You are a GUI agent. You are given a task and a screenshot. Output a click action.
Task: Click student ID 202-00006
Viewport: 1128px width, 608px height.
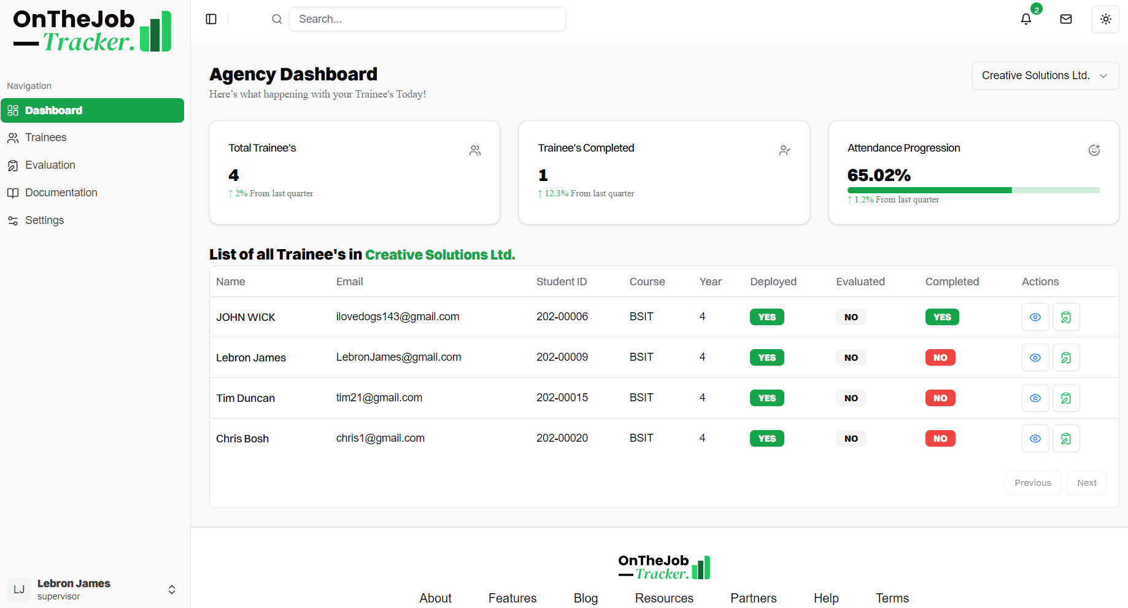[x=562, y=317]
